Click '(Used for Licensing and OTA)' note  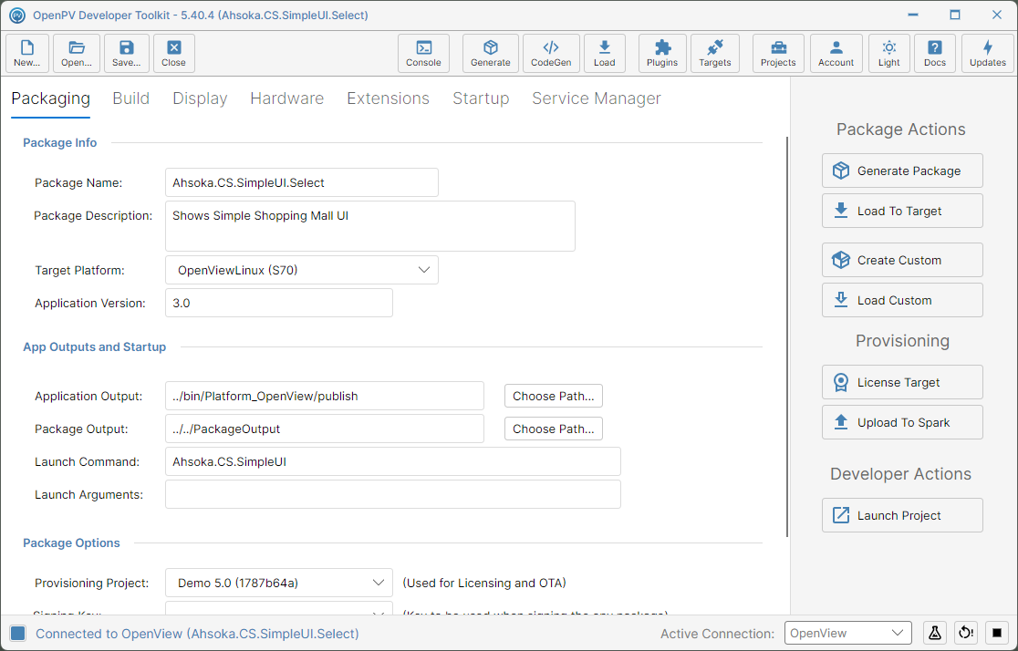coord(484,583)
